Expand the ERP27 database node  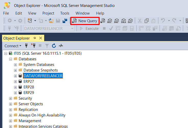[15, 82]
